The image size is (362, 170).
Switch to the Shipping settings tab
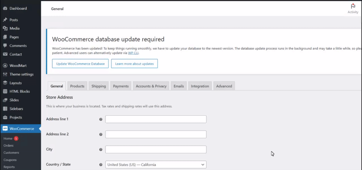[x=98, y=86]
